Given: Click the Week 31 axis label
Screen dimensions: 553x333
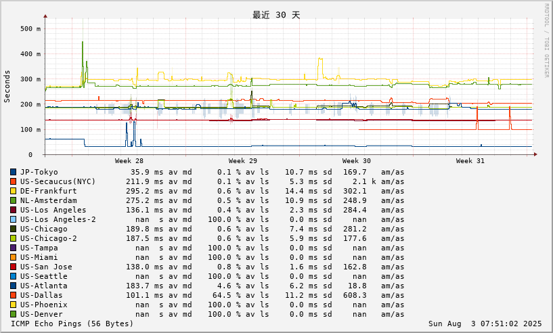Looking at the screenshot, I should point(470,161).
